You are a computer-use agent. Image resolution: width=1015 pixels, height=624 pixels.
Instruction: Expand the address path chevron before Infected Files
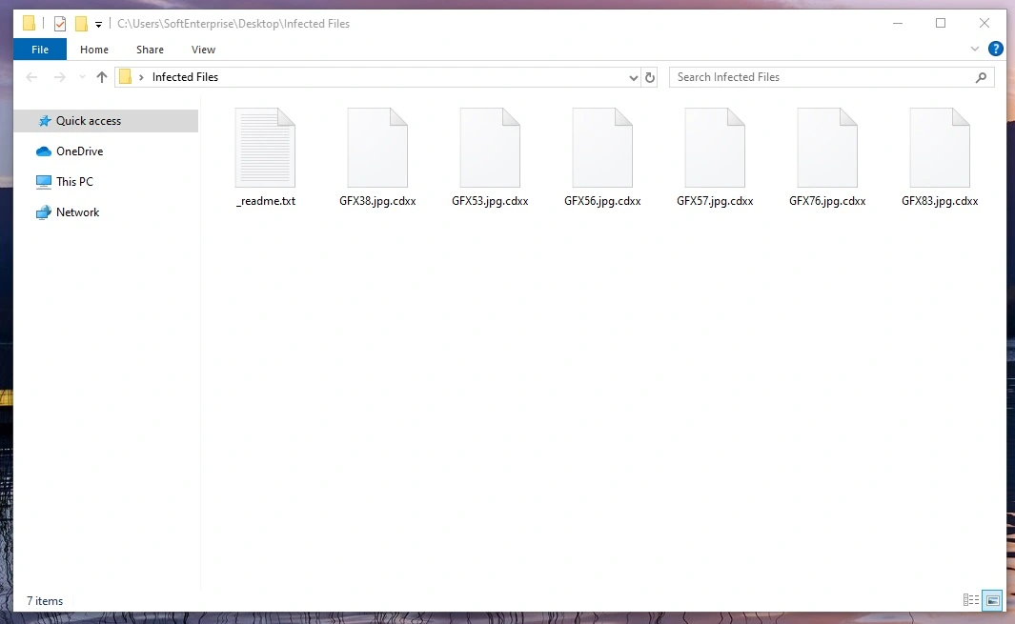click(x=141, y=78)
